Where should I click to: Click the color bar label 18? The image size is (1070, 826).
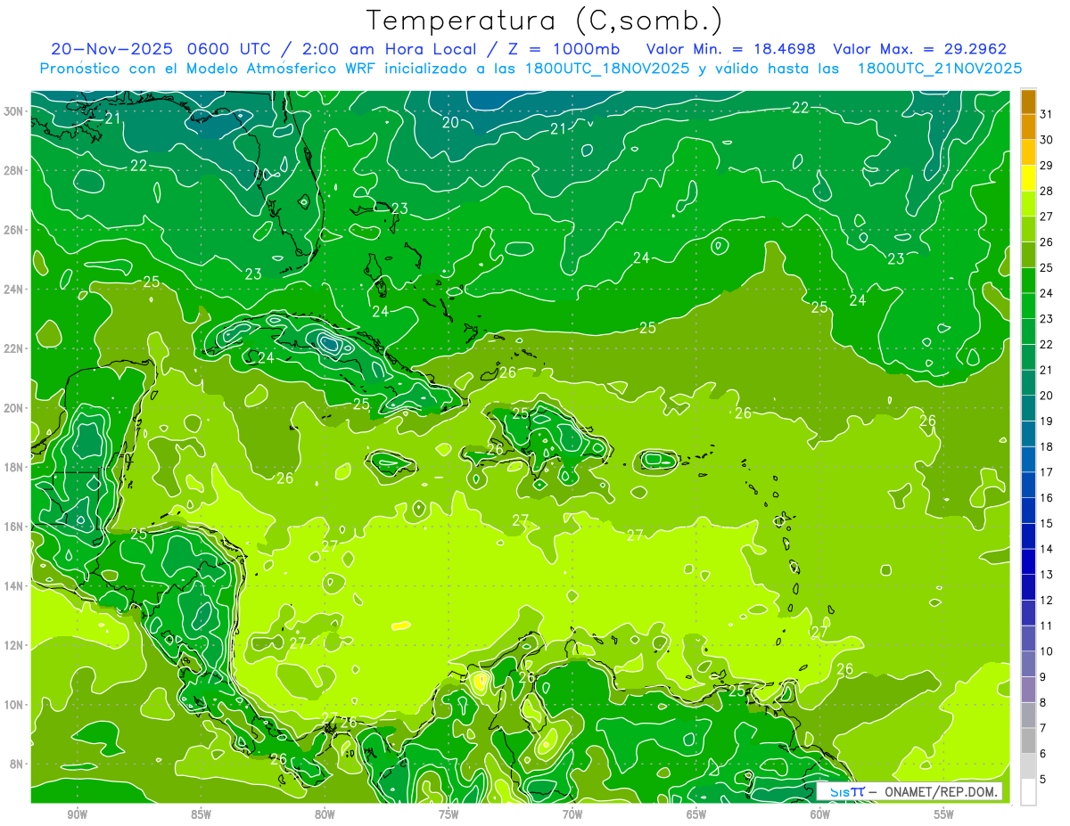point(1047,446)
